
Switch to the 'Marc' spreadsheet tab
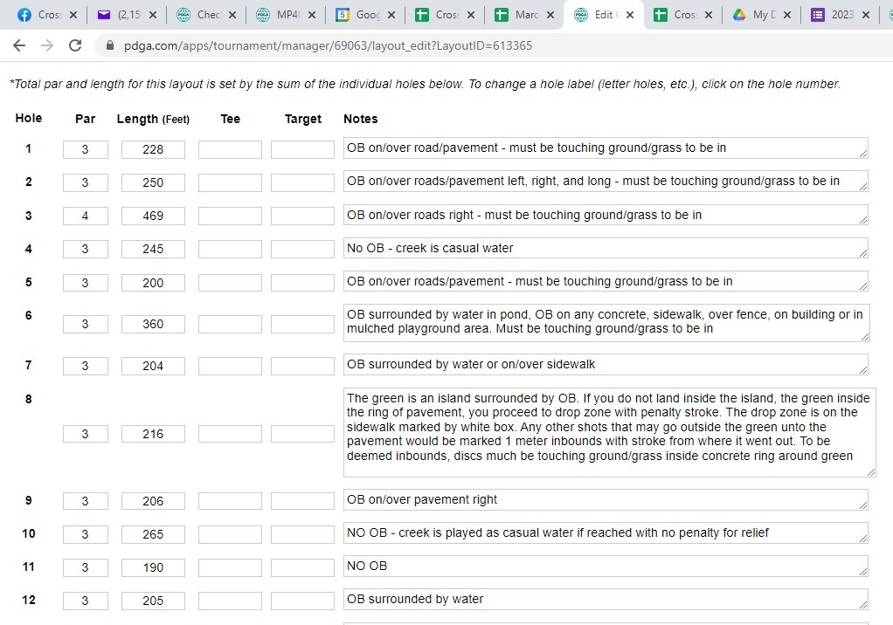525,15
